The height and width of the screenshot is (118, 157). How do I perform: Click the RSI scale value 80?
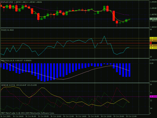[x=151, y=29]
